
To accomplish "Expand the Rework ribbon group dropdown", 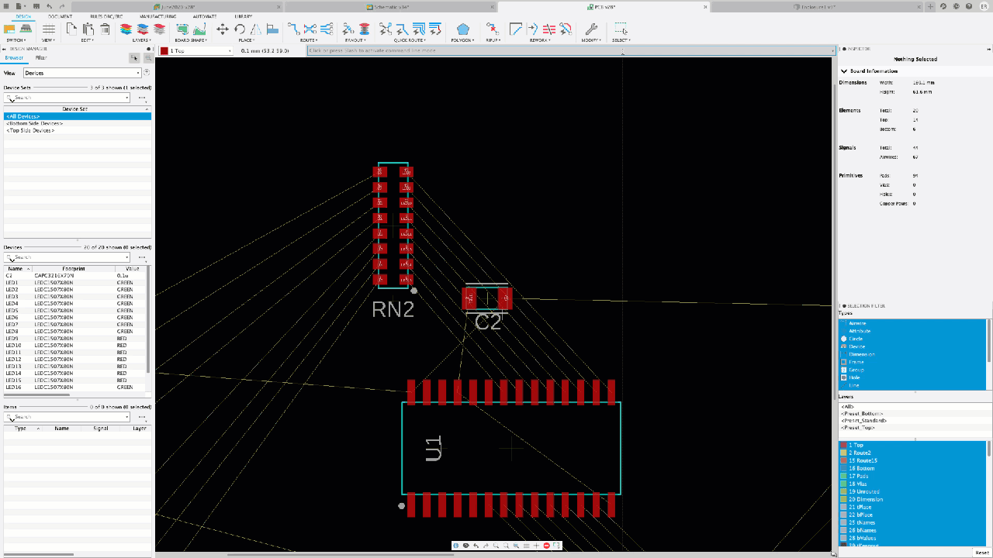I will (x=540, y=40).
